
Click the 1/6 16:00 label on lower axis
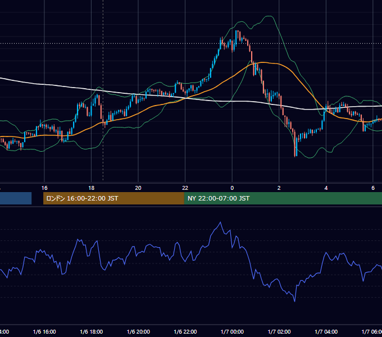44,331
